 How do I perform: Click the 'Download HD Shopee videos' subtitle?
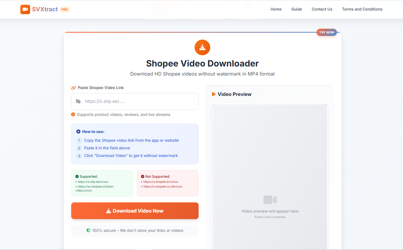(x=202, y=74)
